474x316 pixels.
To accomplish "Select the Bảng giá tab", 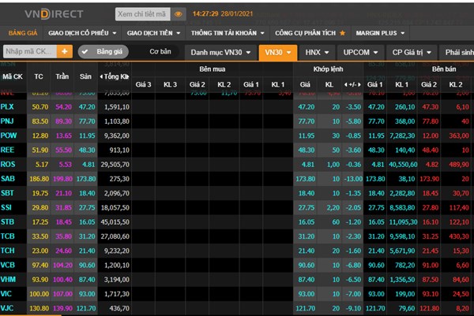I will click(23, 33).
